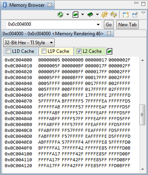Select address row 0x0C004010
This screenshot has width=148, height=175.
coord(18,66)
